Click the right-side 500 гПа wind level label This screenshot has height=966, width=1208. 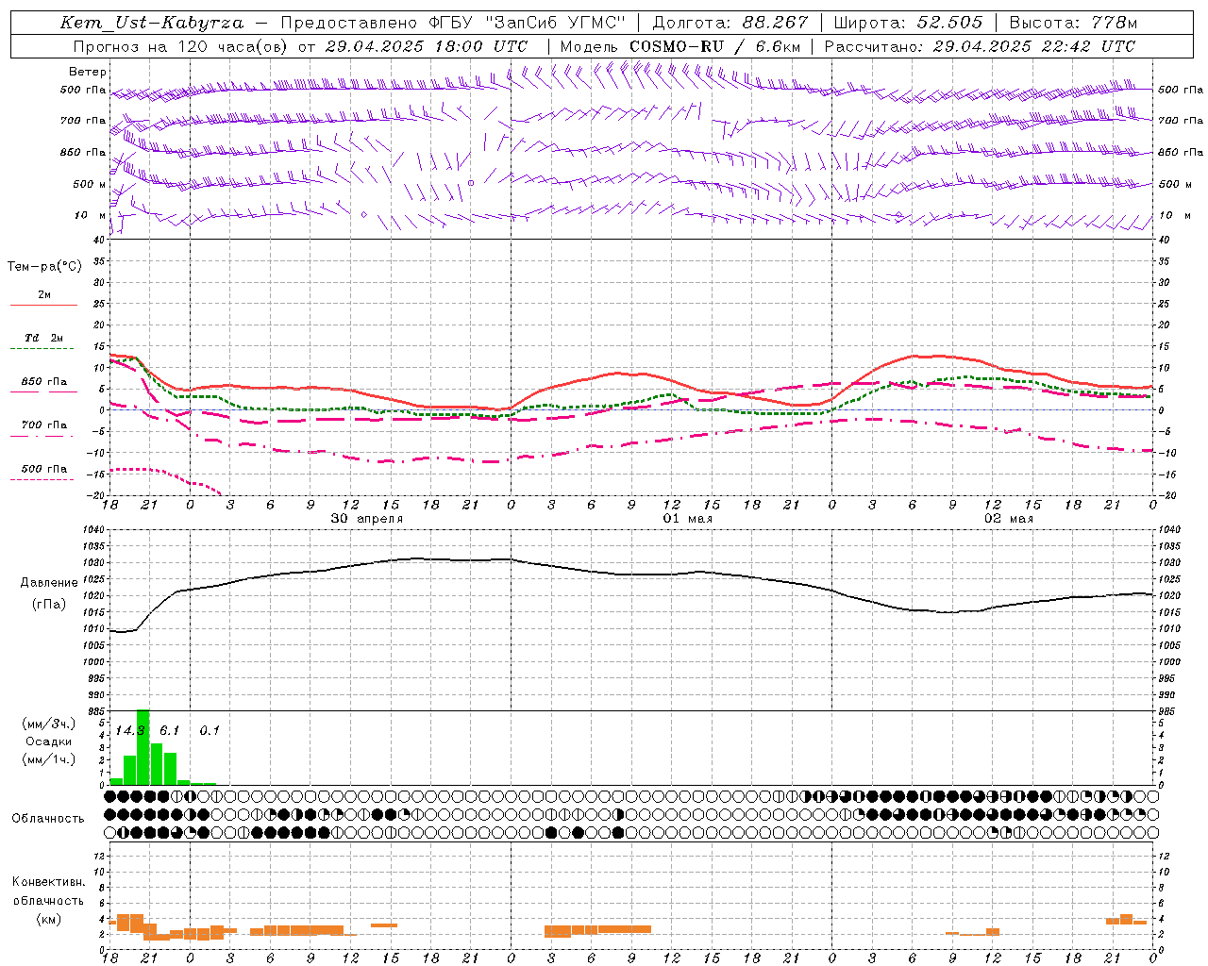coord(1181,91)
